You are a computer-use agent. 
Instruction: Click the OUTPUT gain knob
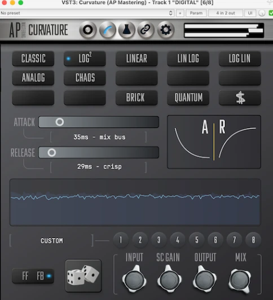[x=205, y=280]
